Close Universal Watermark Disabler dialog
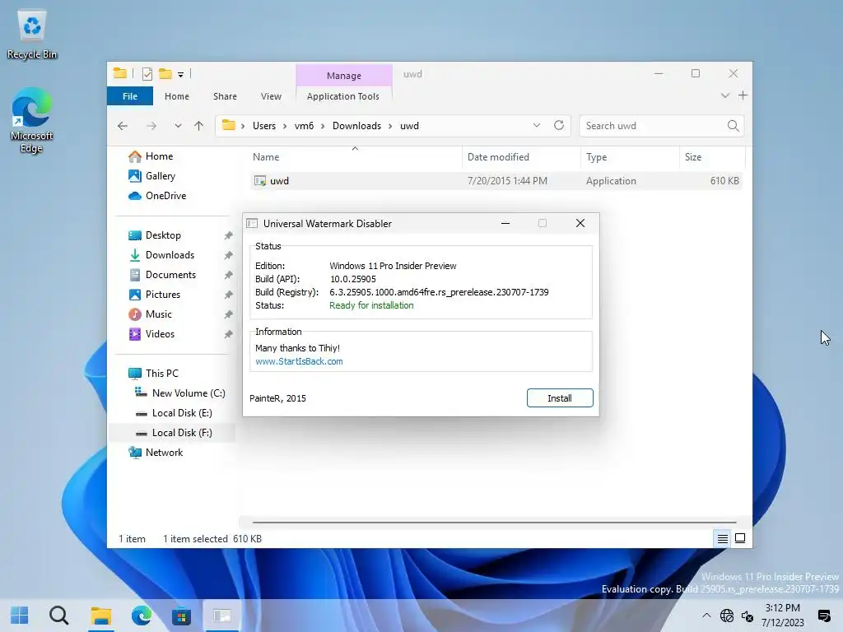The height and width of the screenshot is (632, 843). 580,223
